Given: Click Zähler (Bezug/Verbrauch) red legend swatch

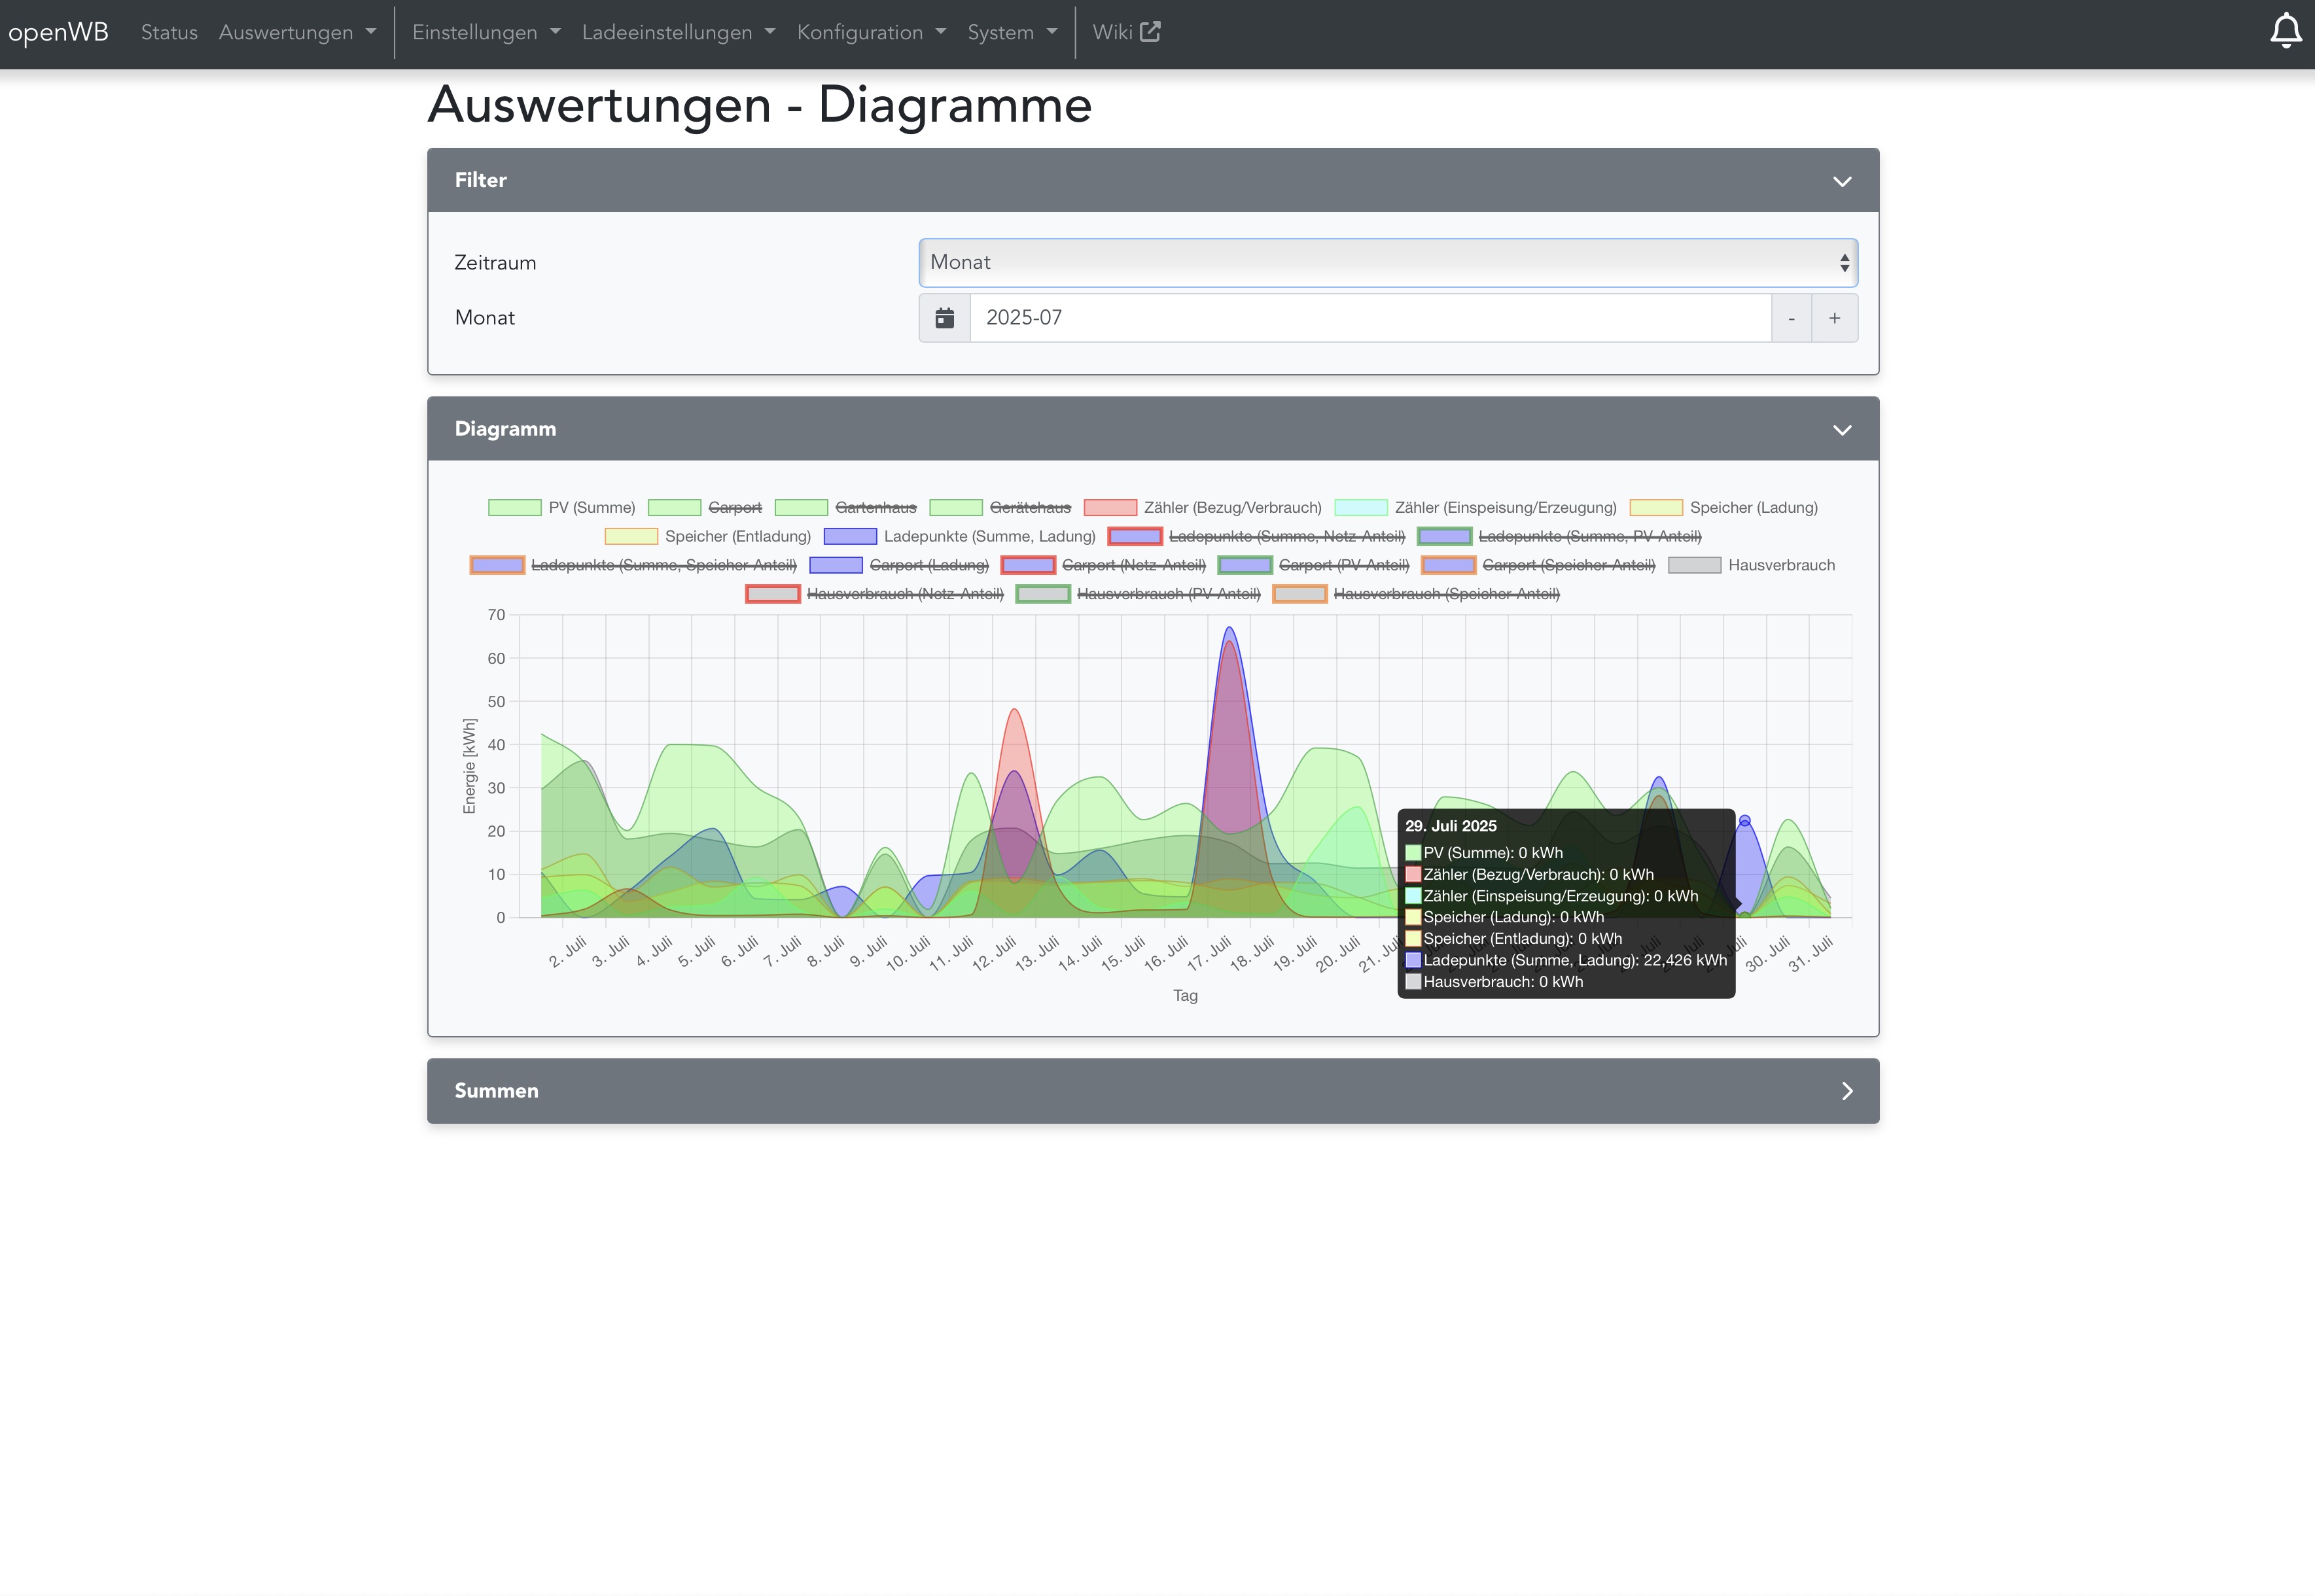Looking at the screenshot, I should tap(1110, 508).
